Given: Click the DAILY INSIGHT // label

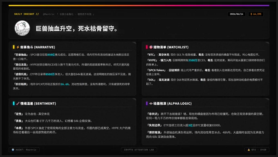Looking at the screenshot, I should pos(27,14).
